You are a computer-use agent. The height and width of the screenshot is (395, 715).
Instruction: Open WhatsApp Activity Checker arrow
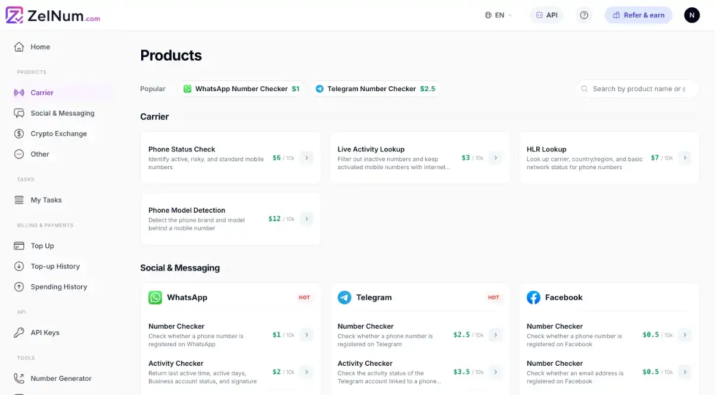[306, 372]
